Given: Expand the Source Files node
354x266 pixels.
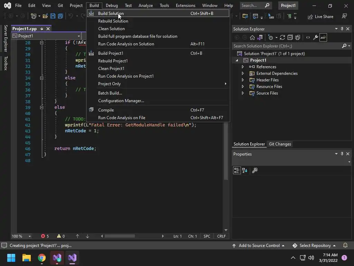Looking at the screenshot, I should coord(243,93).
